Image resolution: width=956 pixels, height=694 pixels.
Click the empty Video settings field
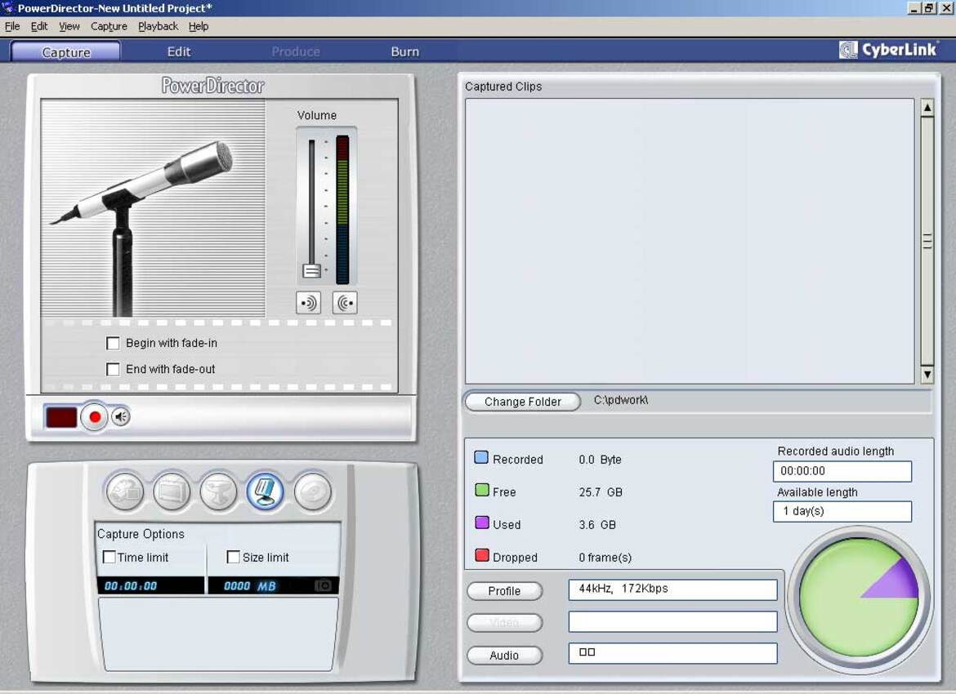tap(672, 621)
